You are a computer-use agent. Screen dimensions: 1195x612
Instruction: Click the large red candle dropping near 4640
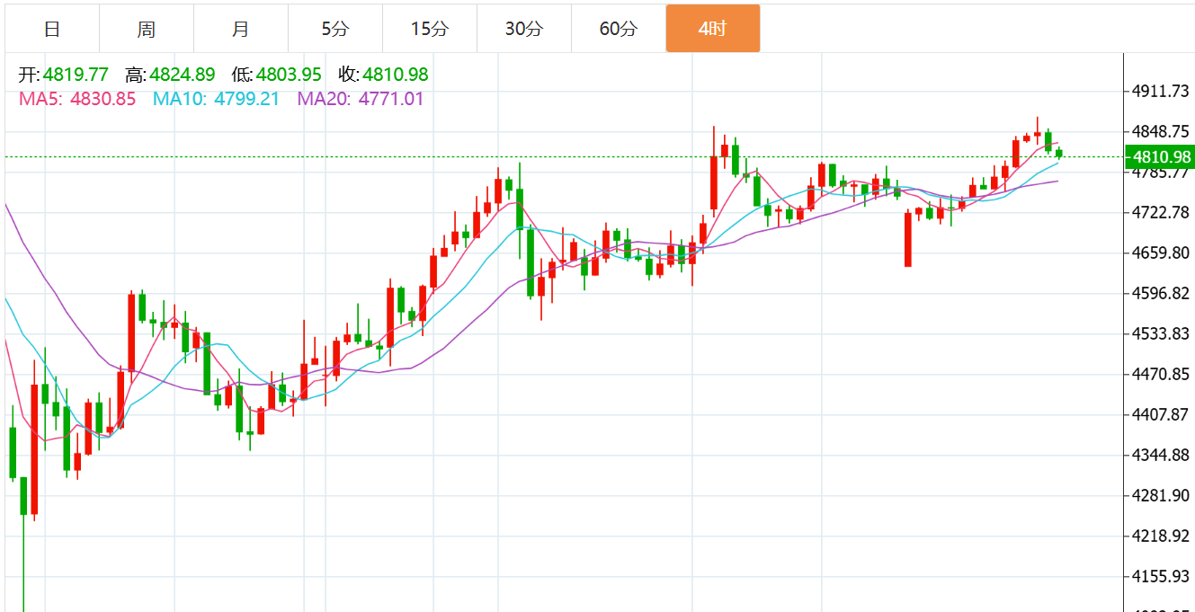click(x=908, y=239)
